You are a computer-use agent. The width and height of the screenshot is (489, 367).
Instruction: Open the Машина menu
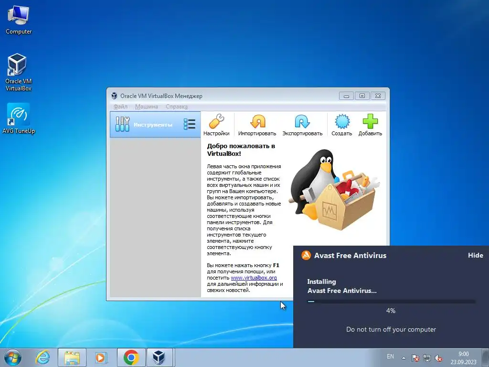click(147, 107)
